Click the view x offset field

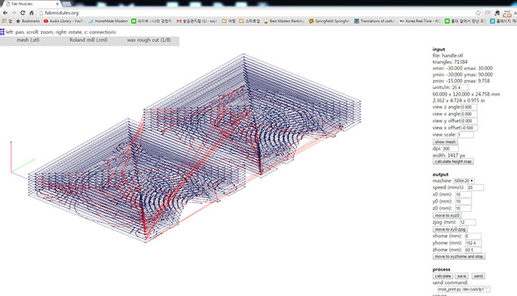point(469,128)
